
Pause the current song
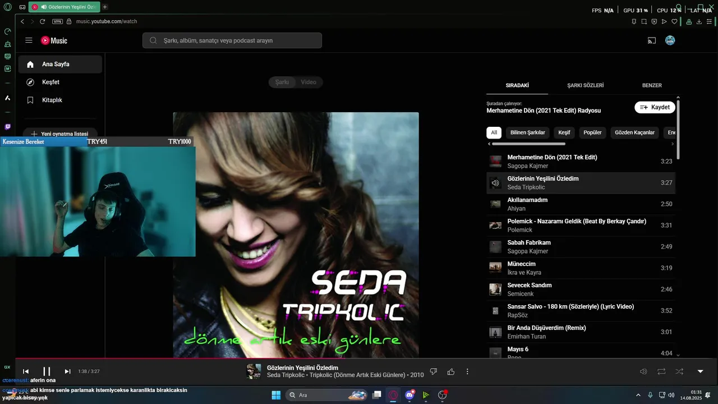click(x=47, y=371)
